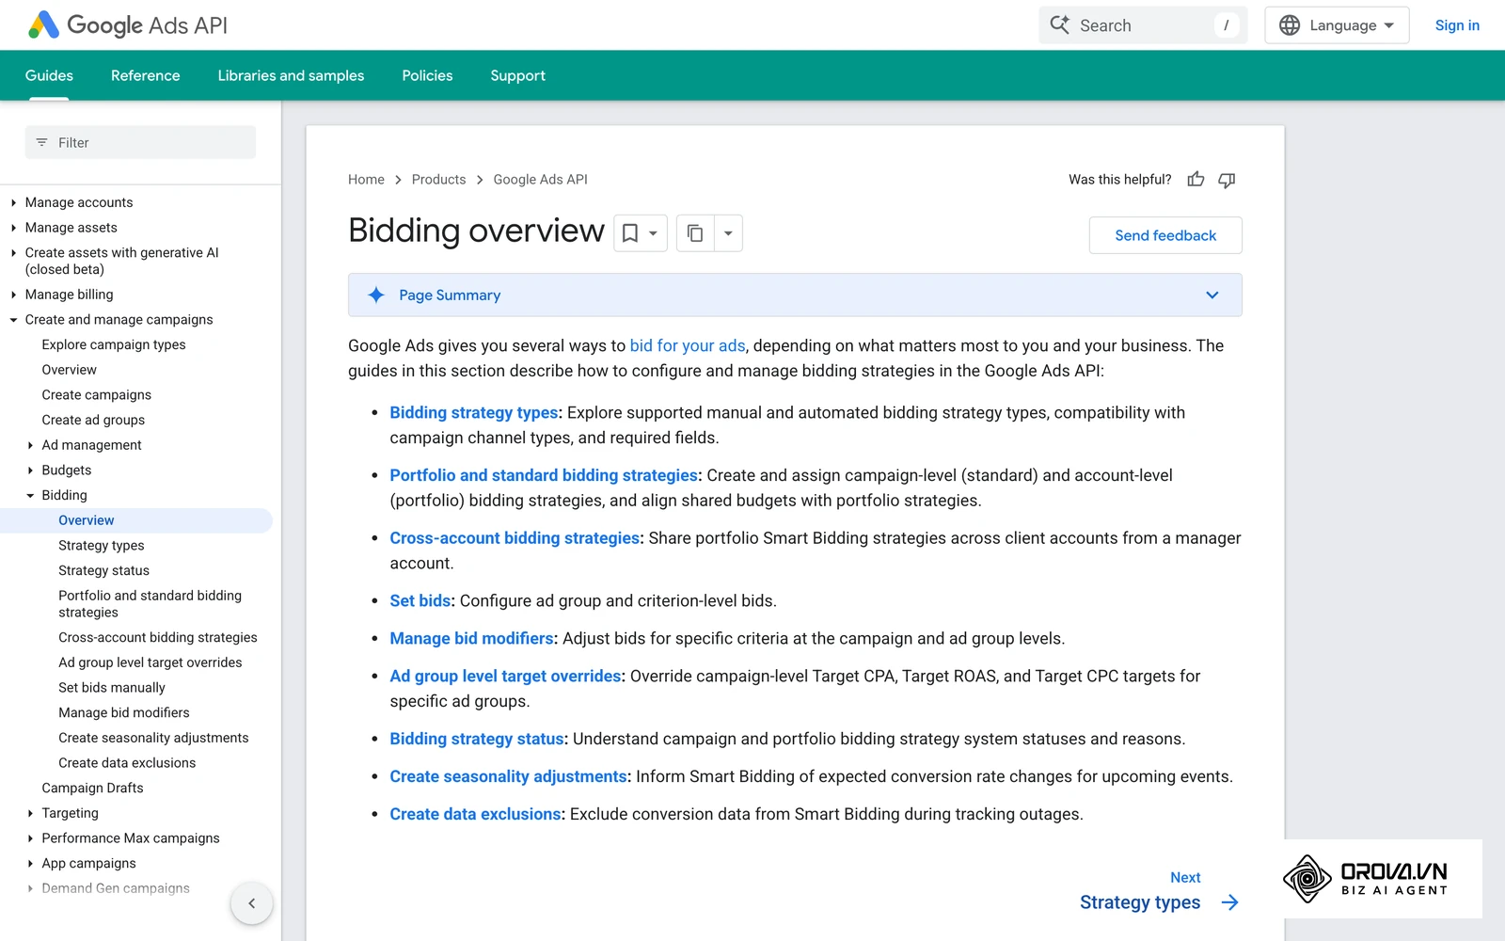Expand the Page Summary chevron
This screenshot has width=1505, height=941.
[x=1212, y=295]
